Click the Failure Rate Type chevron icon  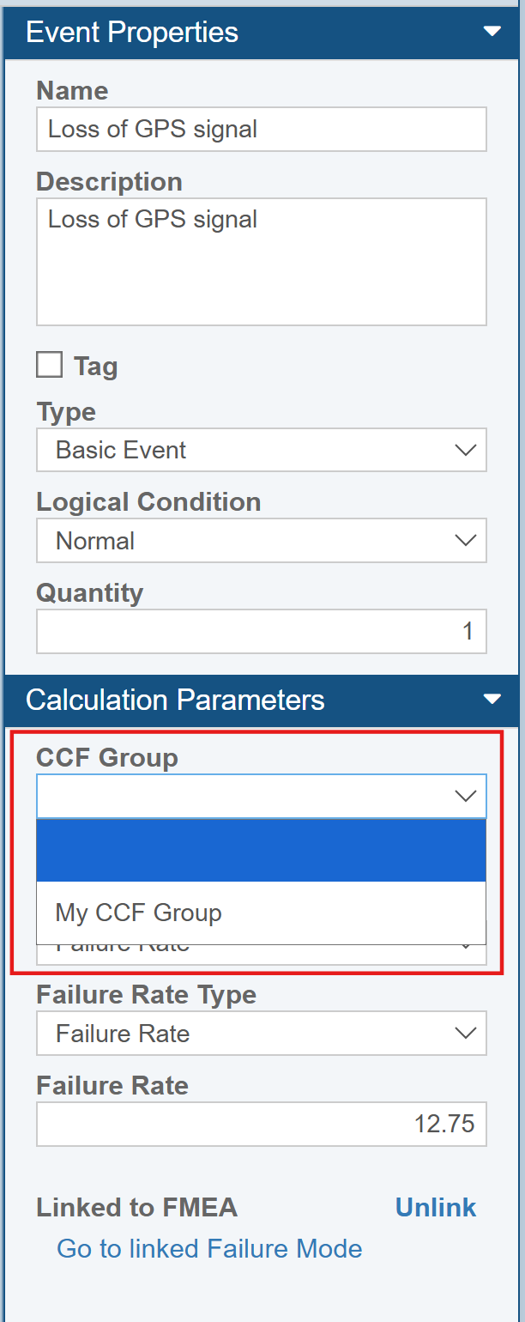pyautogui.click(x=466, y=1034)
